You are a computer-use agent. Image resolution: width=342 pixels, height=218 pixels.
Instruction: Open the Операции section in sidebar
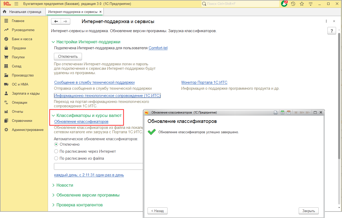coord(19,103)
